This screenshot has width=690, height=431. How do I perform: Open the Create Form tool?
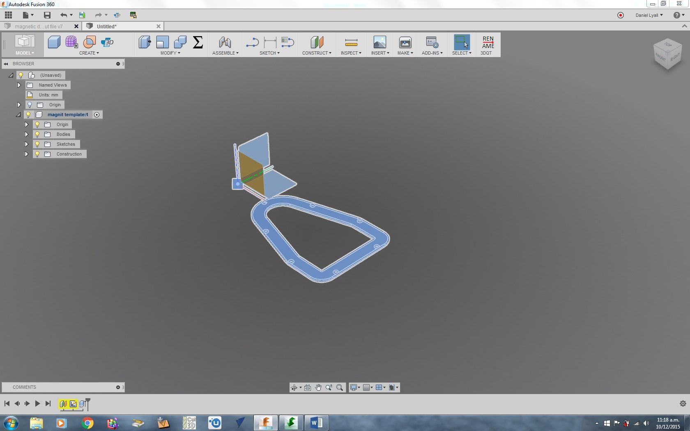click(71, 42)
